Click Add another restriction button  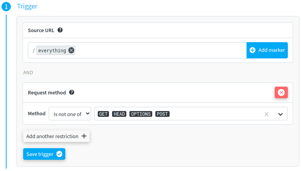[56, 136]
